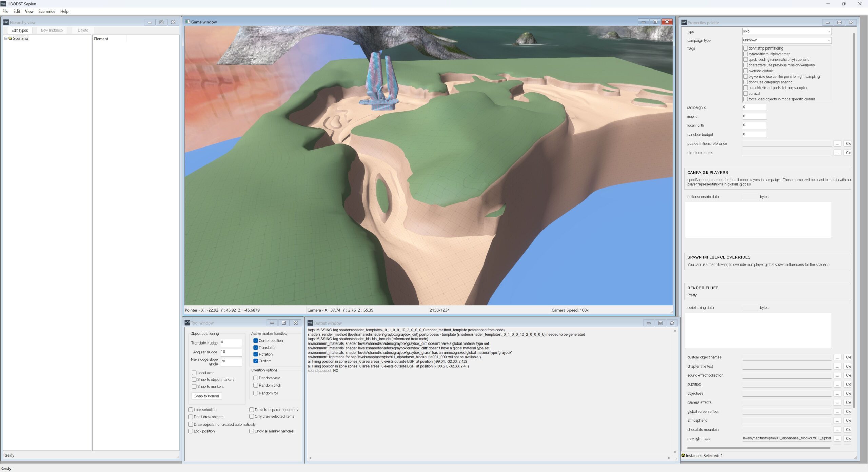Click the Hierarchy view window icon
Viewport: 868px width, 472px height.
pyautogui.click(x=6, y=22)
